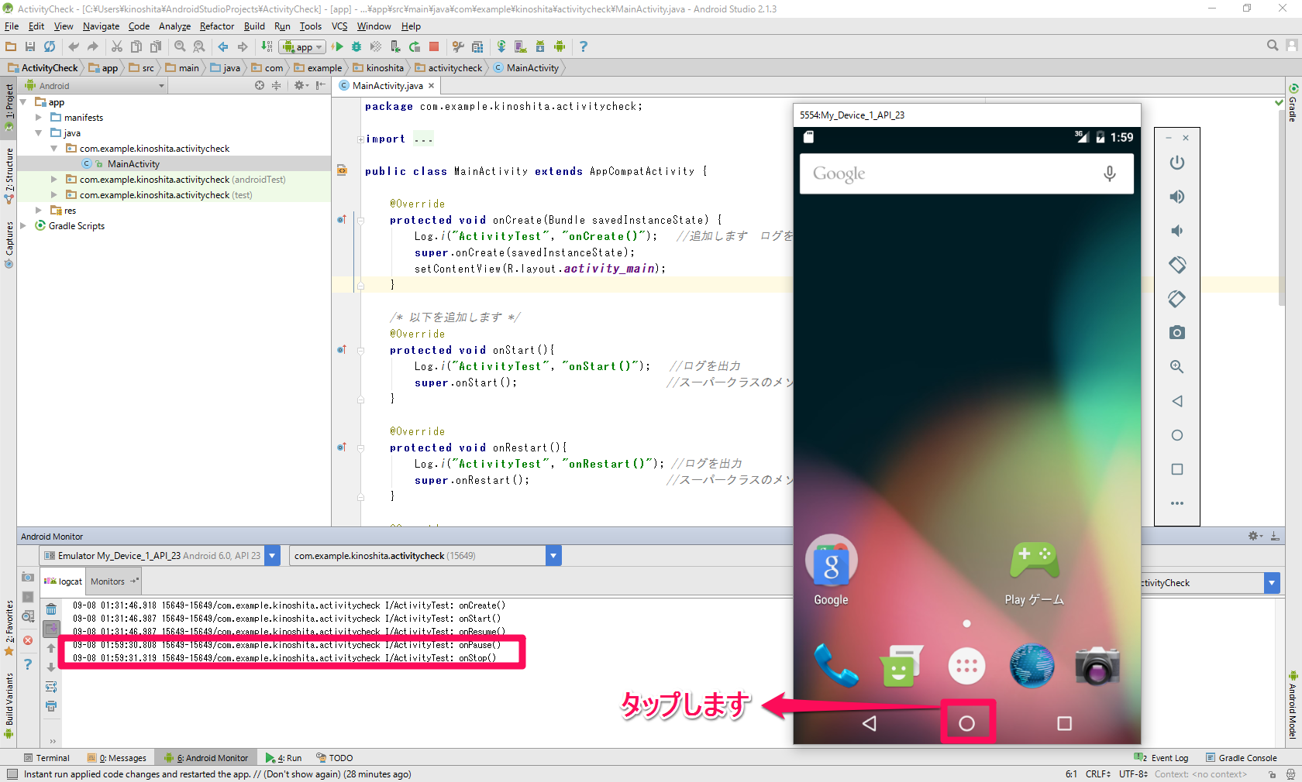Click the Undo arrow in toolbar
The height and width of the screenshot is (782, 1302).
click(74, 46)
